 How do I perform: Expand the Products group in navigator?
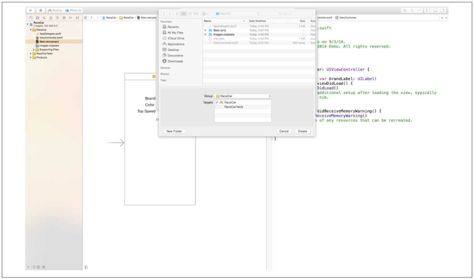pyautogui.click(x=31, y=58)
